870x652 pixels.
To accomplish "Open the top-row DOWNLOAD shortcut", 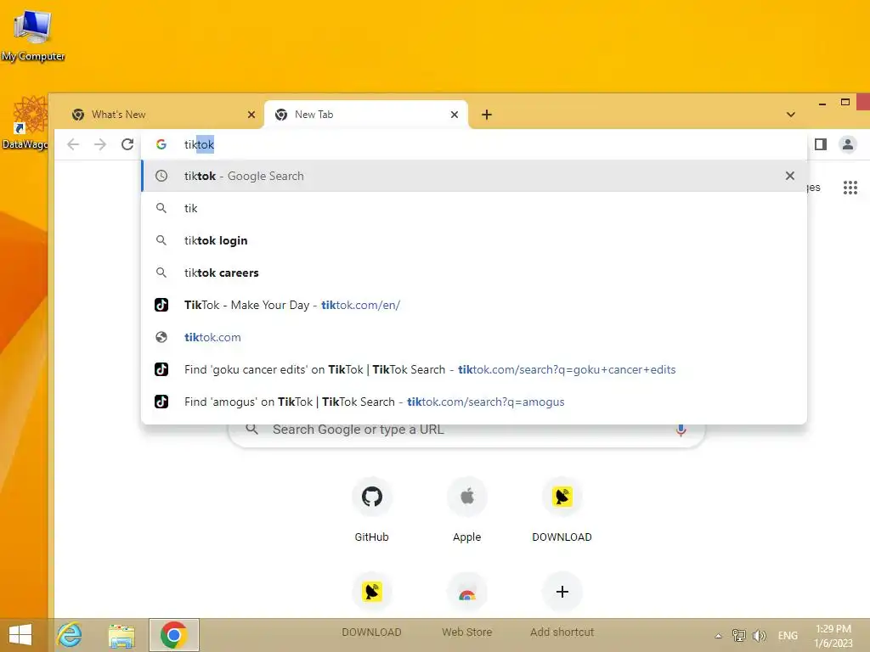I will click(x=562, y=510).
